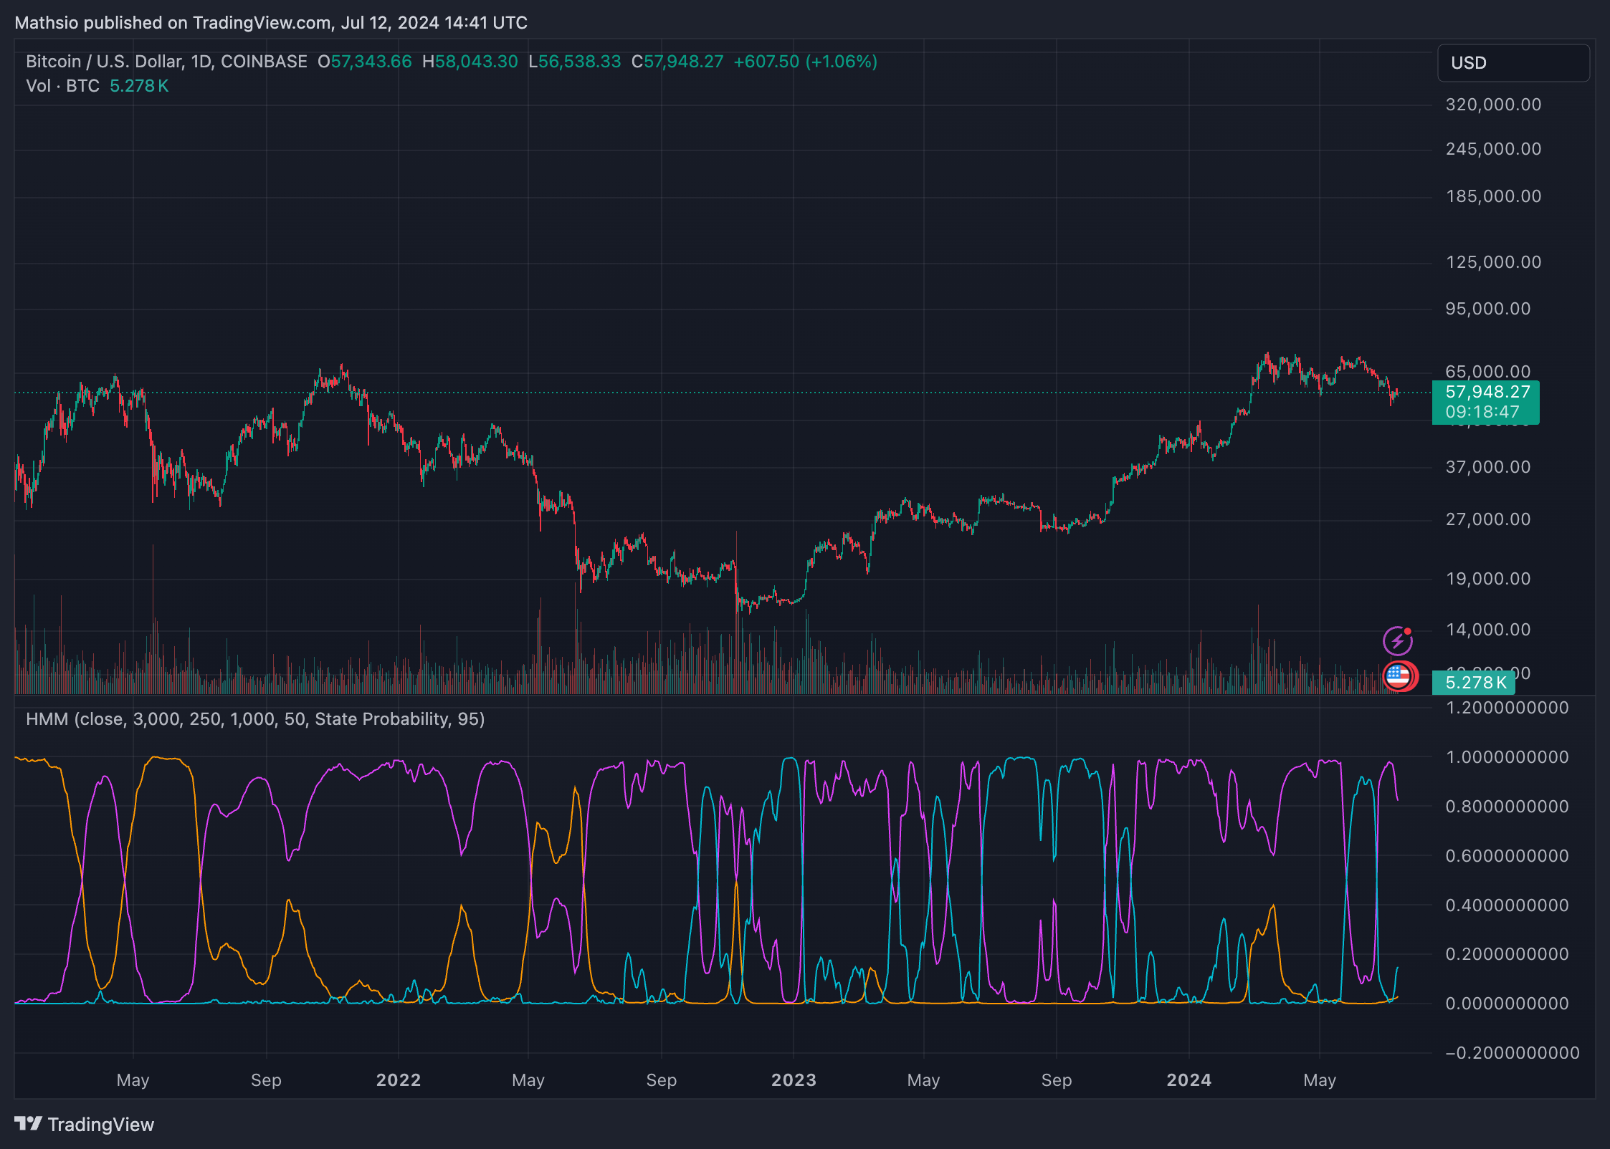Screen dimensions: 1610x1149
Task: Click the 320,000.00 price scale label
Action: [x=1493, y=105]
